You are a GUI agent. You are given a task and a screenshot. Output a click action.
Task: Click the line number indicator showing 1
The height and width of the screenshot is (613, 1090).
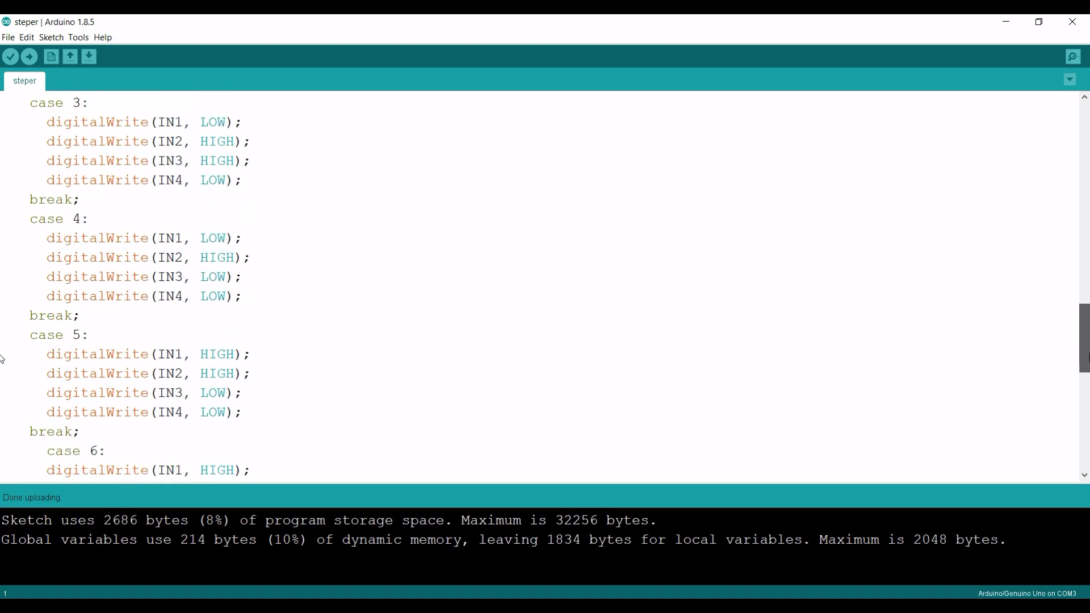tap(5, 593)
